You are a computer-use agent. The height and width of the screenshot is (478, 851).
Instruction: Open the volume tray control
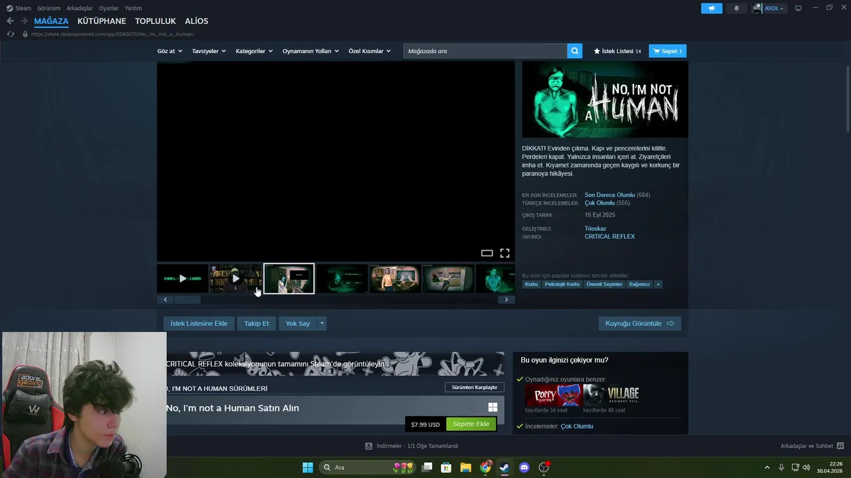tap(806, 467)
